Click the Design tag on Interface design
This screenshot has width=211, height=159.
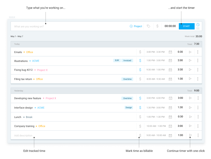129,107
